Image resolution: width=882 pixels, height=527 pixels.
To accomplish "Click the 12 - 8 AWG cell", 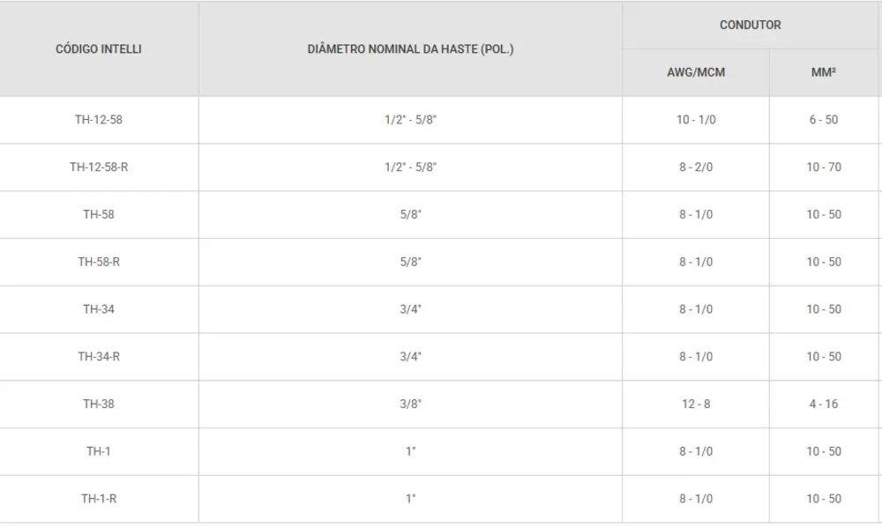I will coord(696,405).
